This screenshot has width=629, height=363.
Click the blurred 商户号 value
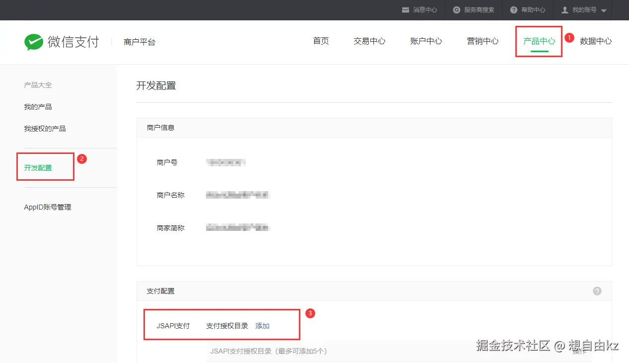[x=226, y=162]
